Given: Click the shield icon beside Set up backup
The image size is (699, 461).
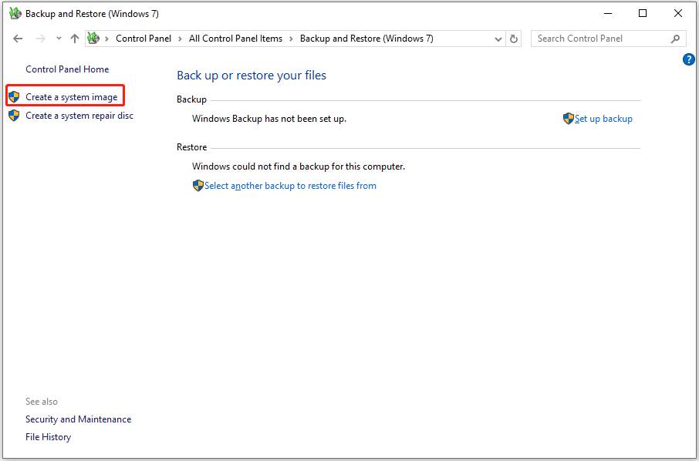Looking at the screenshot, I should [567, 119].
